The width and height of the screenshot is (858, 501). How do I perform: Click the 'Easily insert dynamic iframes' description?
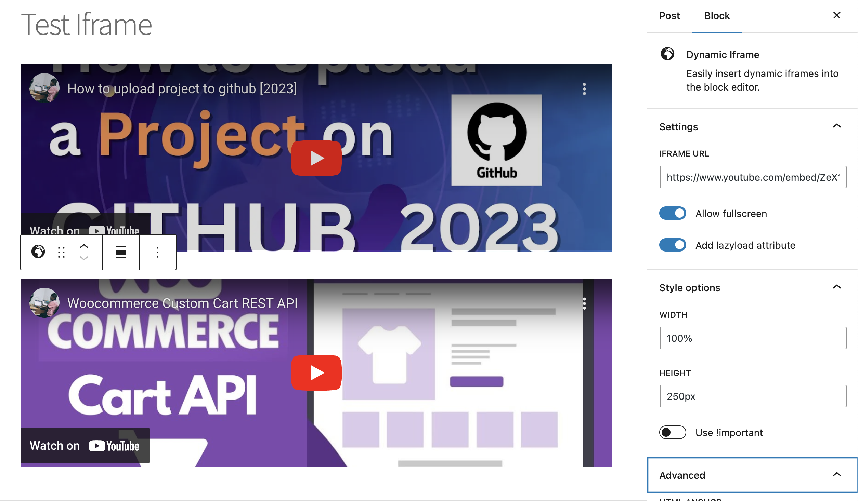tap(762, 80)
